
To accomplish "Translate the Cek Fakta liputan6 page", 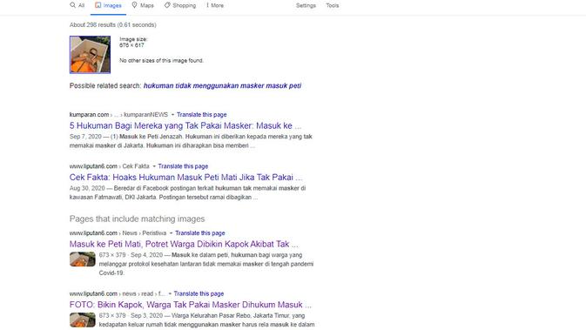I will pyautogui.click(x=183, y=166).
